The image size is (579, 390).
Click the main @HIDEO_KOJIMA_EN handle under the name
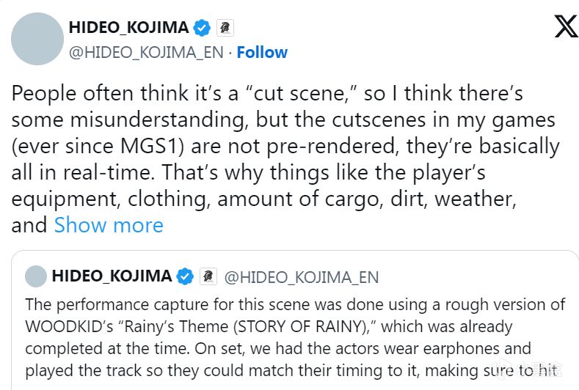[146, 52]
